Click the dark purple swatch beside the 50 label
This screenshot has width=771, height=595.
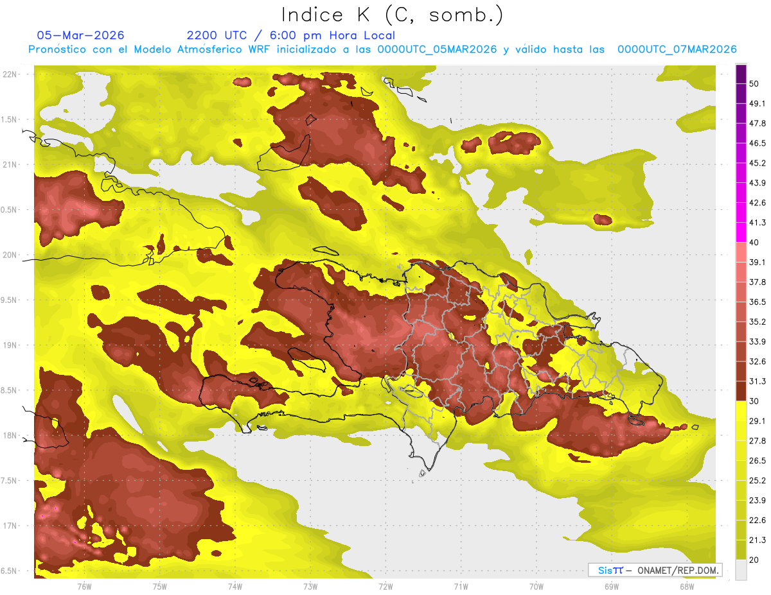[741, 74]
